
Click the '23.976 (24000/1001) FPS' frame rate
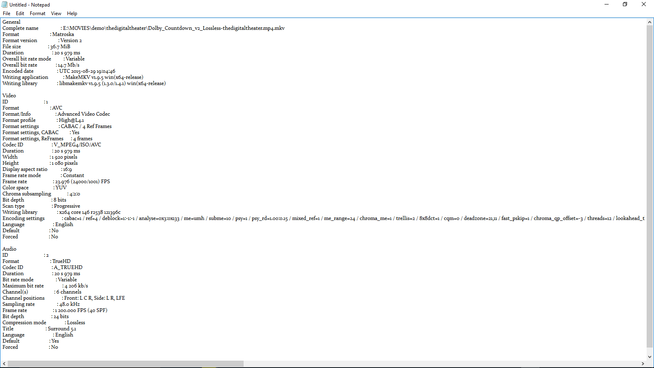(83, 182)
